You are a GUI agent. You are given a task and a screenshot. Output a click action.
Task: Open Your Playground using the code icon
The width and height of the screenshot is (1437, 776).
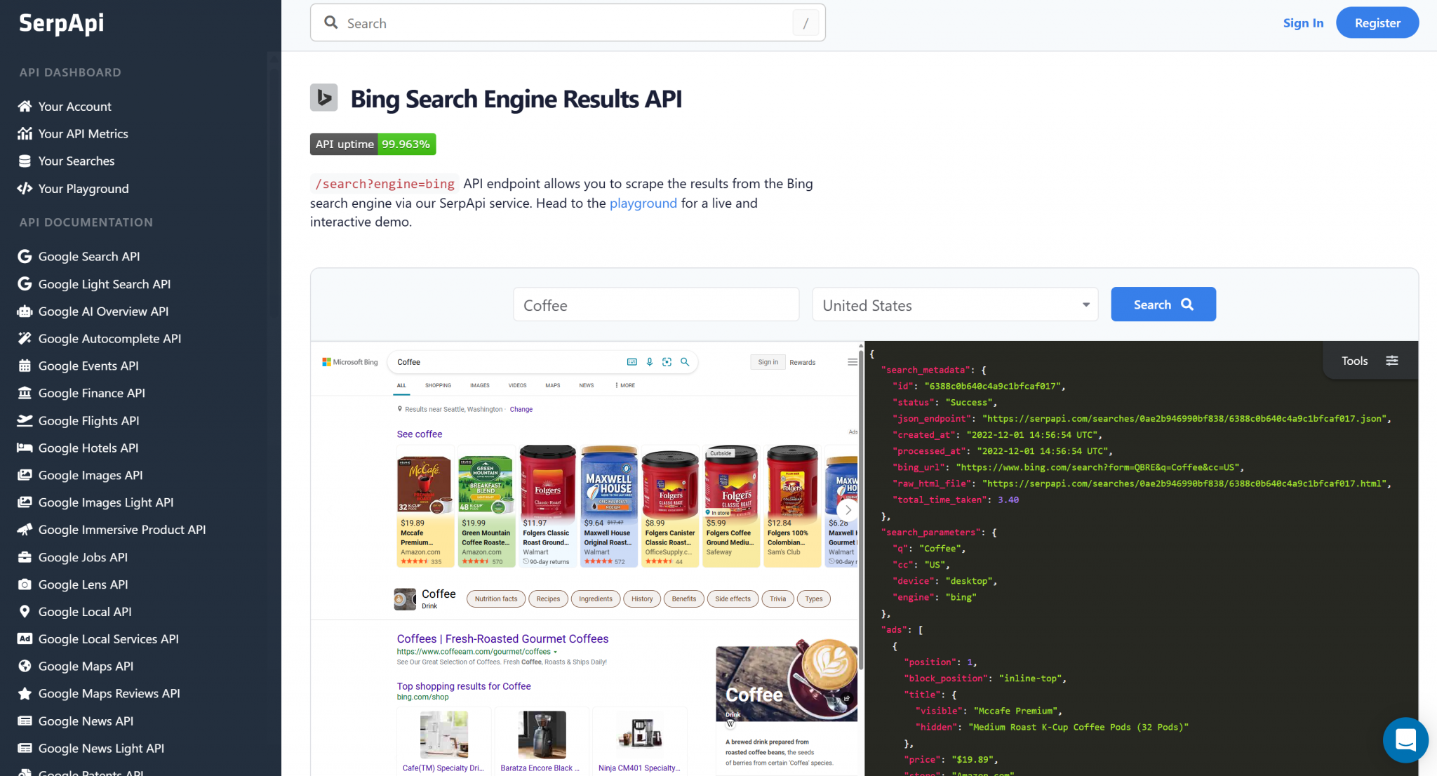(x=25, y=188)
